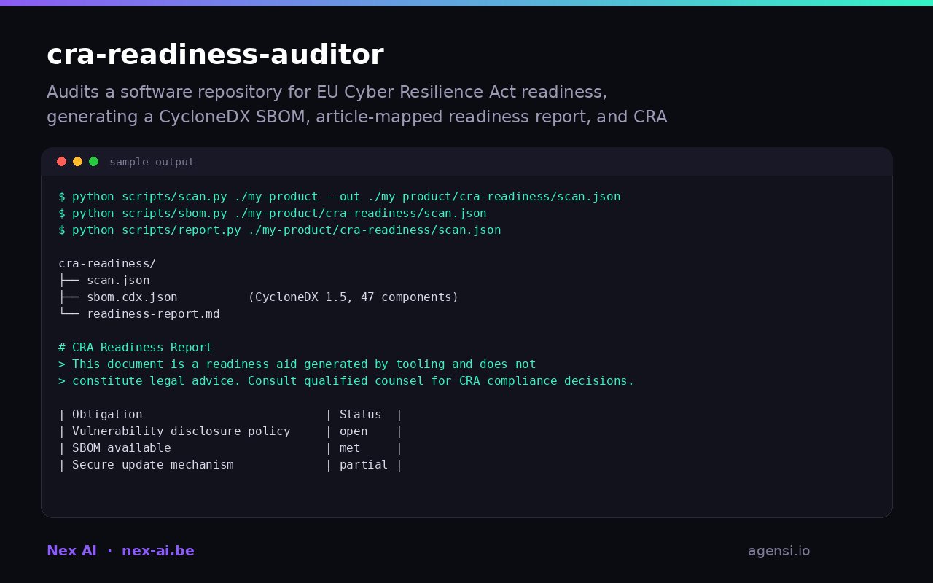
Task: Click the 'partial' status value
Action: pyautogui.click(x=364, y=465)
